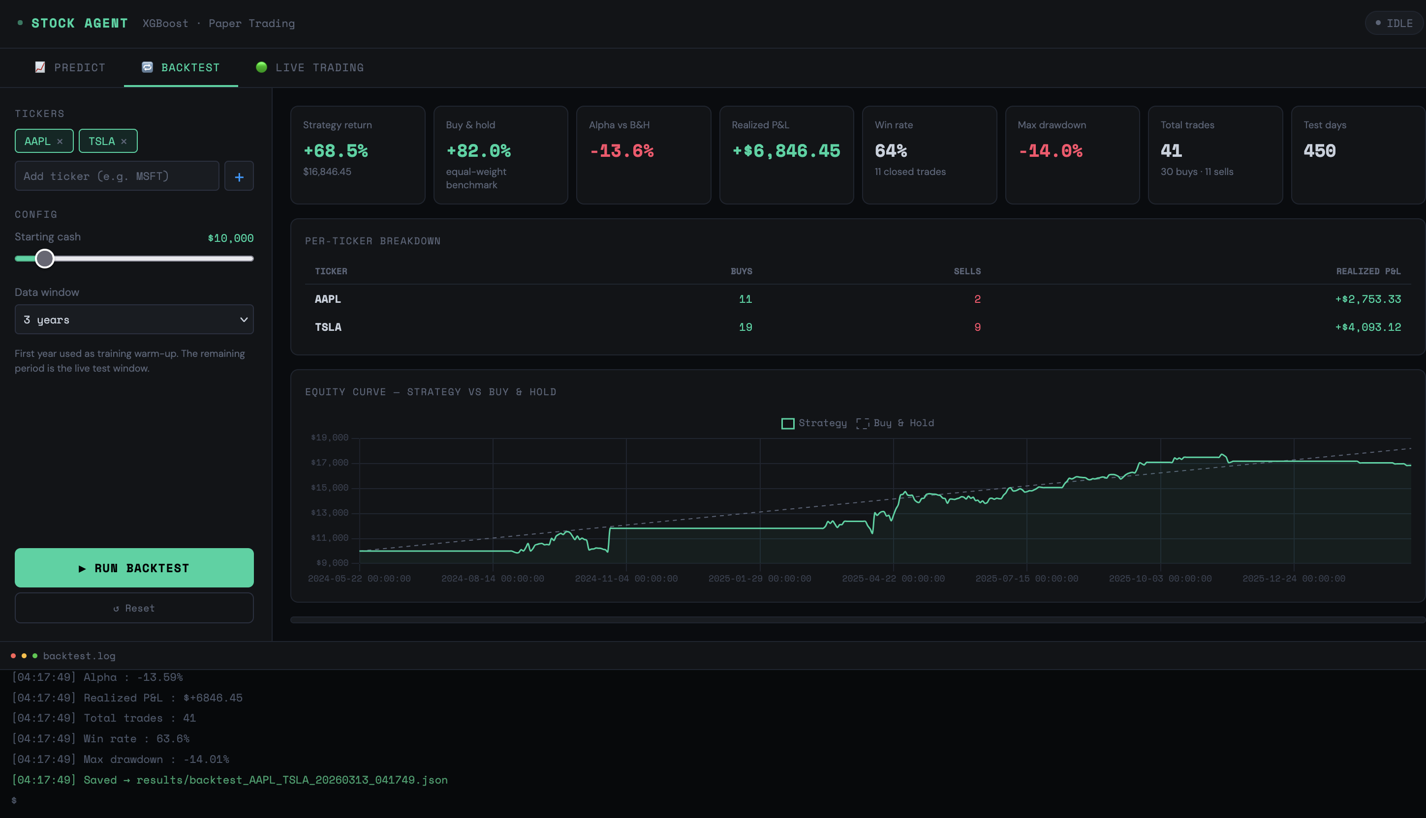Expand the 3 years dropdown chevron
This screenshot has width=1426, height=818.
[244, 320]
